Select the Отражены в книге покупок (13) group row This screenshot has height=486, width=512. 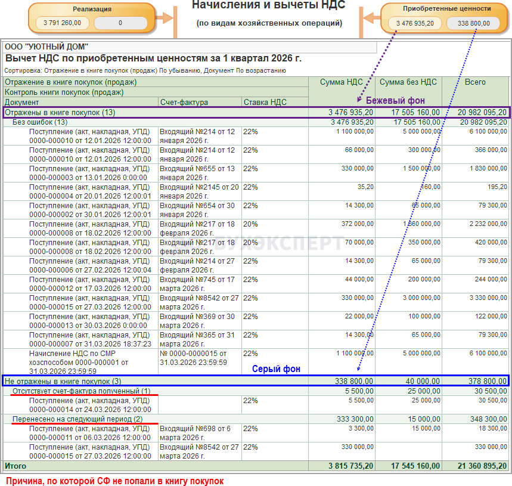pyautogui.click(x=256, y=112)
